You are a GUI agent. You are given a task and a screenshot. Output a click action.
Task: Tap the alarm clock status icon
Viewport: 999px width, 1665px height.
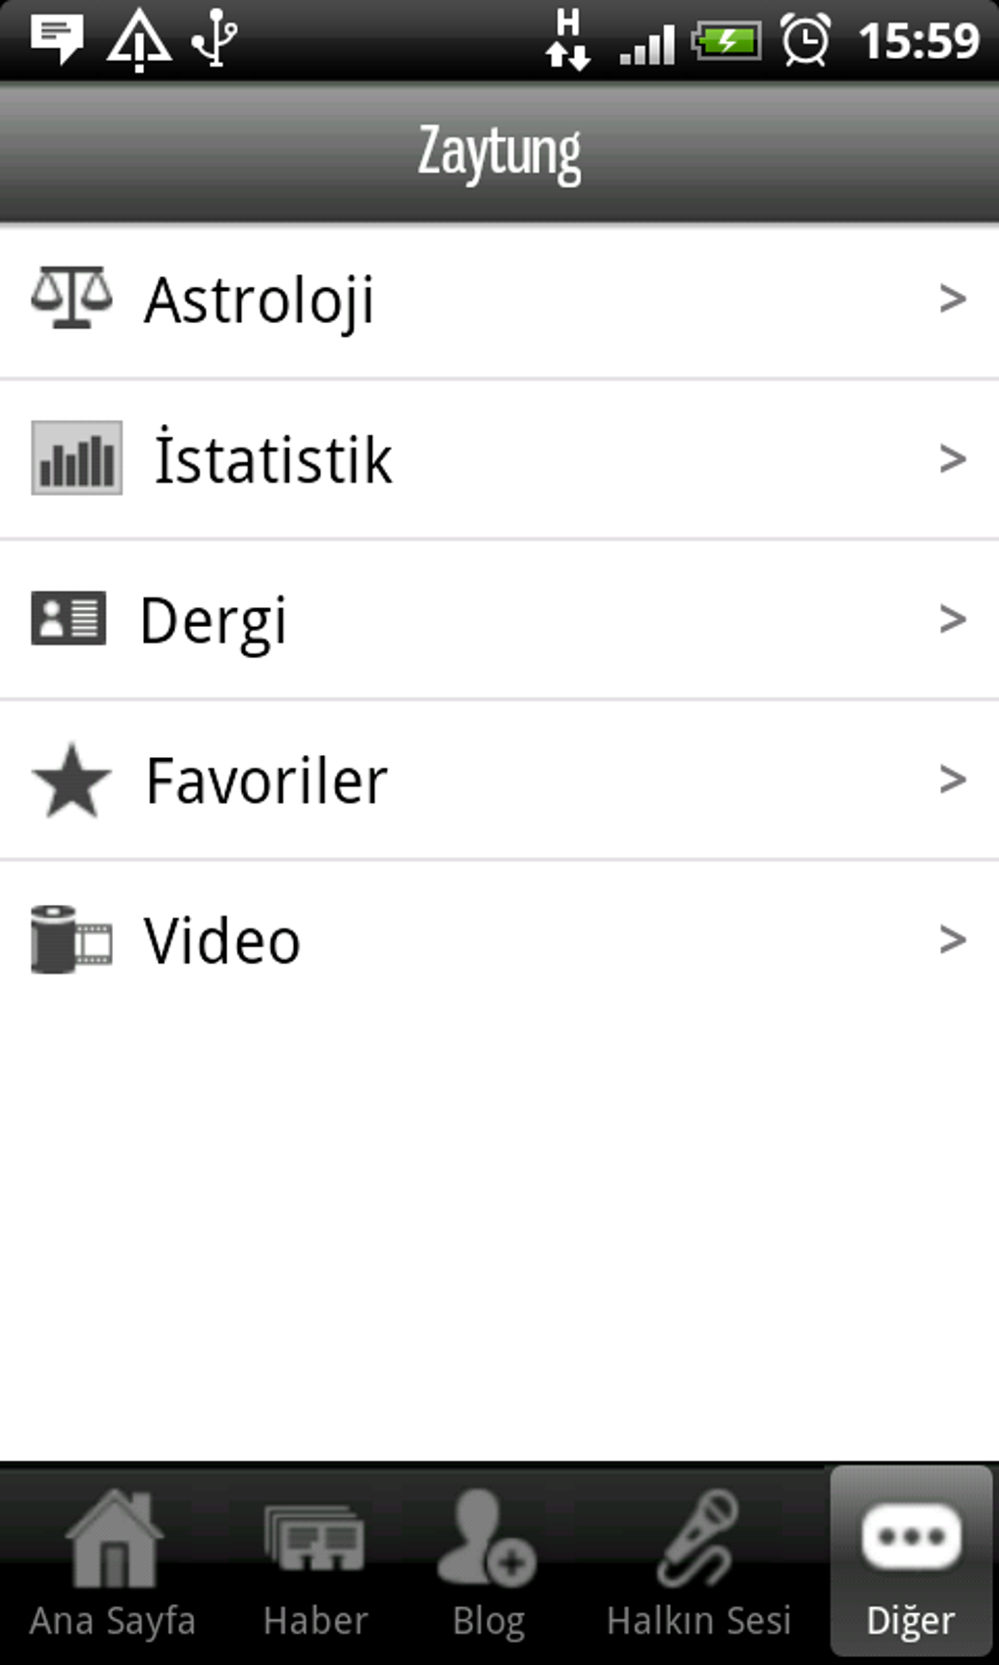coord(805,41)
